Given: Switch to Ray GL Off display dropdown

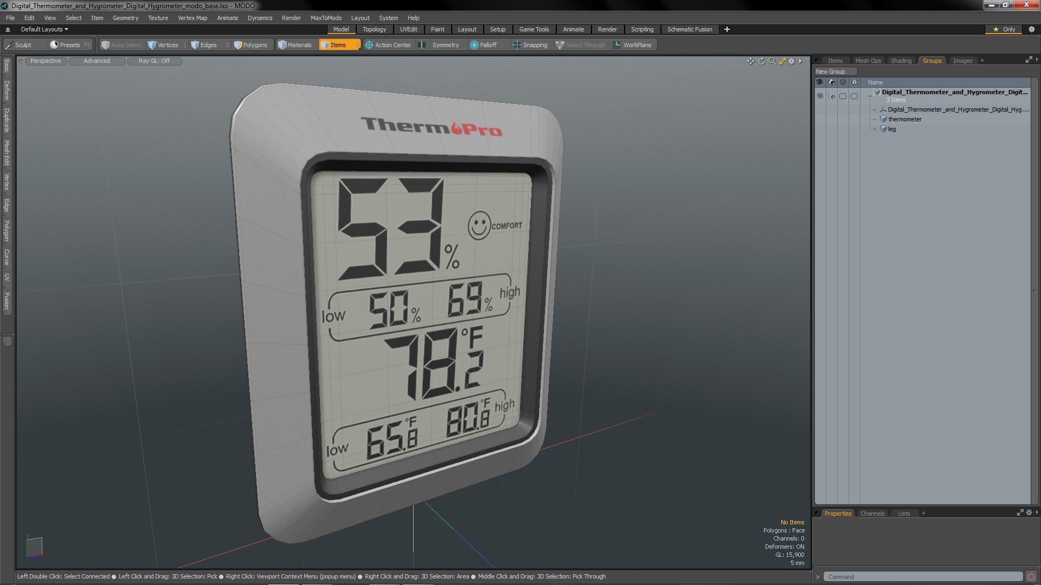Looking at the screenshot, I should [x=153, y=61].
